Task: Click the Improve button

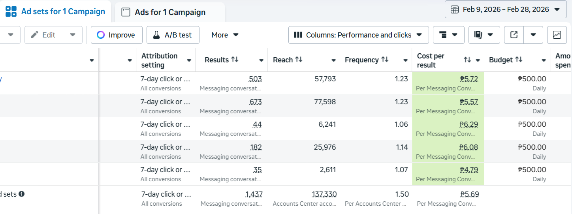Action: [116, 35]
